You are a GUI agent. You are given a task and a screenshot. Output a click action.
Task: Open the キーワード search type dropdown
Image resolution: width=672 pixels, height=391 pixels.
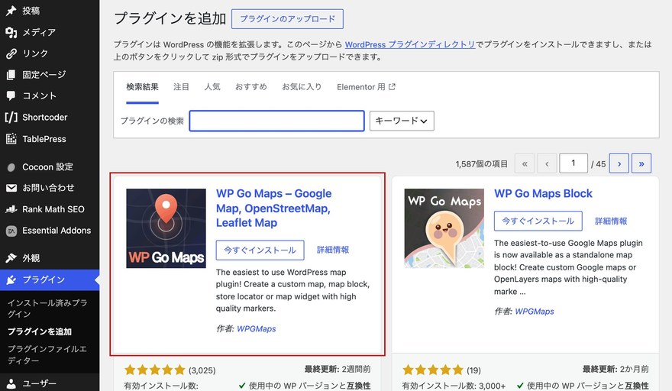[x=402, y=121]
